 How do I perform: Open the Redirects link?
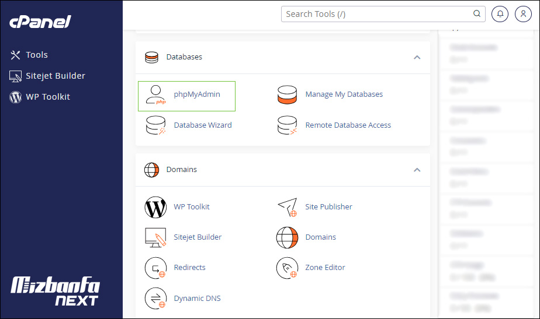190,268
